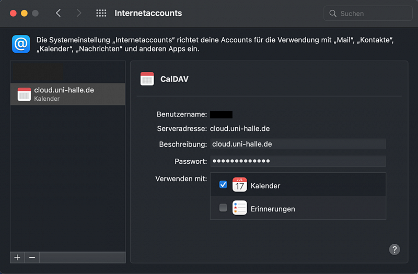Click the redacted Benutzername value
This screenshot has width=418, height=274.
click(x=221, y=114)
